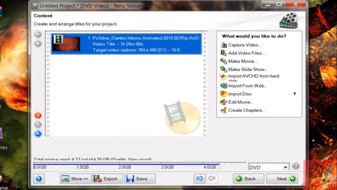Click the gray round icon below delete
The image size is (337, 190).
38,124
